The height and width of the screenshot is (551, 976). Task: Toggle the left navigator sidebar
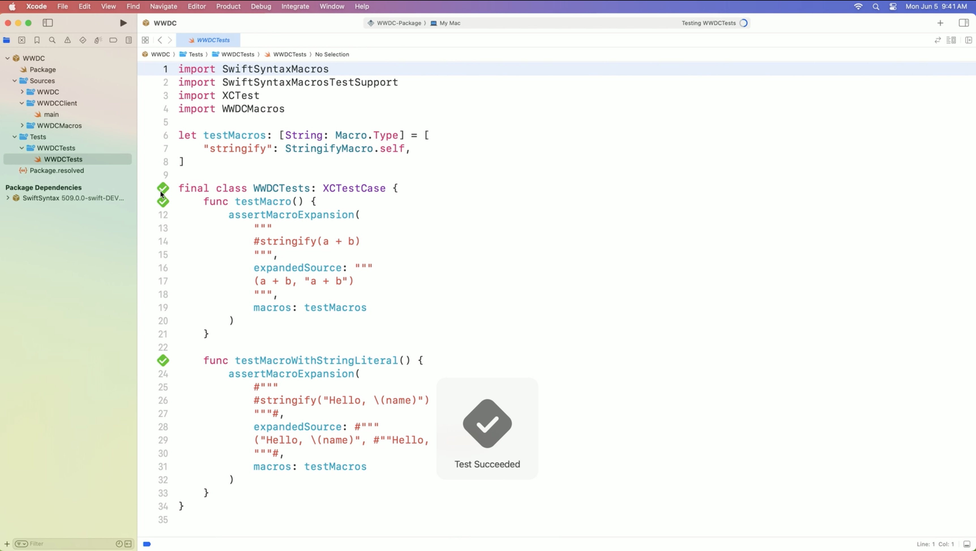[48, 23]
